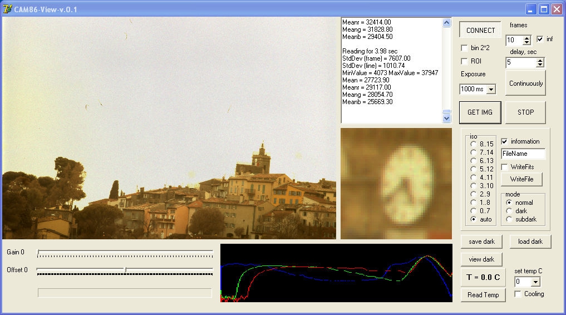Click 'MinValue = 4073 MaxValue = 37947' line
The height and width of the screenshot is (315, 566).
[x=390, y=73]
